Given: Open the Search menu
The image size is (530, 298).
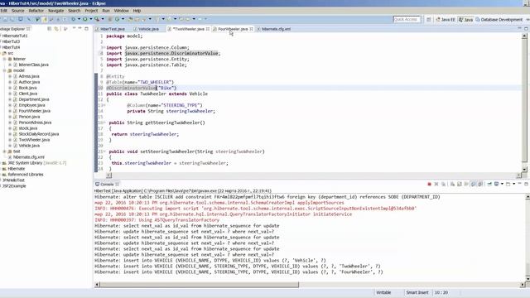Looking at the screenshot, I should pyautogui.click(x=74, y=11).
